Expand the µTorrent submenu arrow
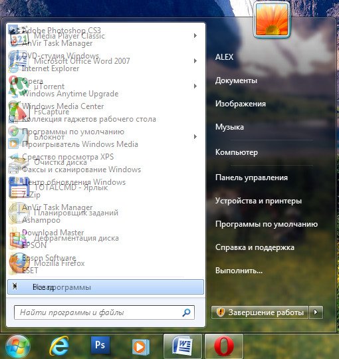 coord(195,86)
